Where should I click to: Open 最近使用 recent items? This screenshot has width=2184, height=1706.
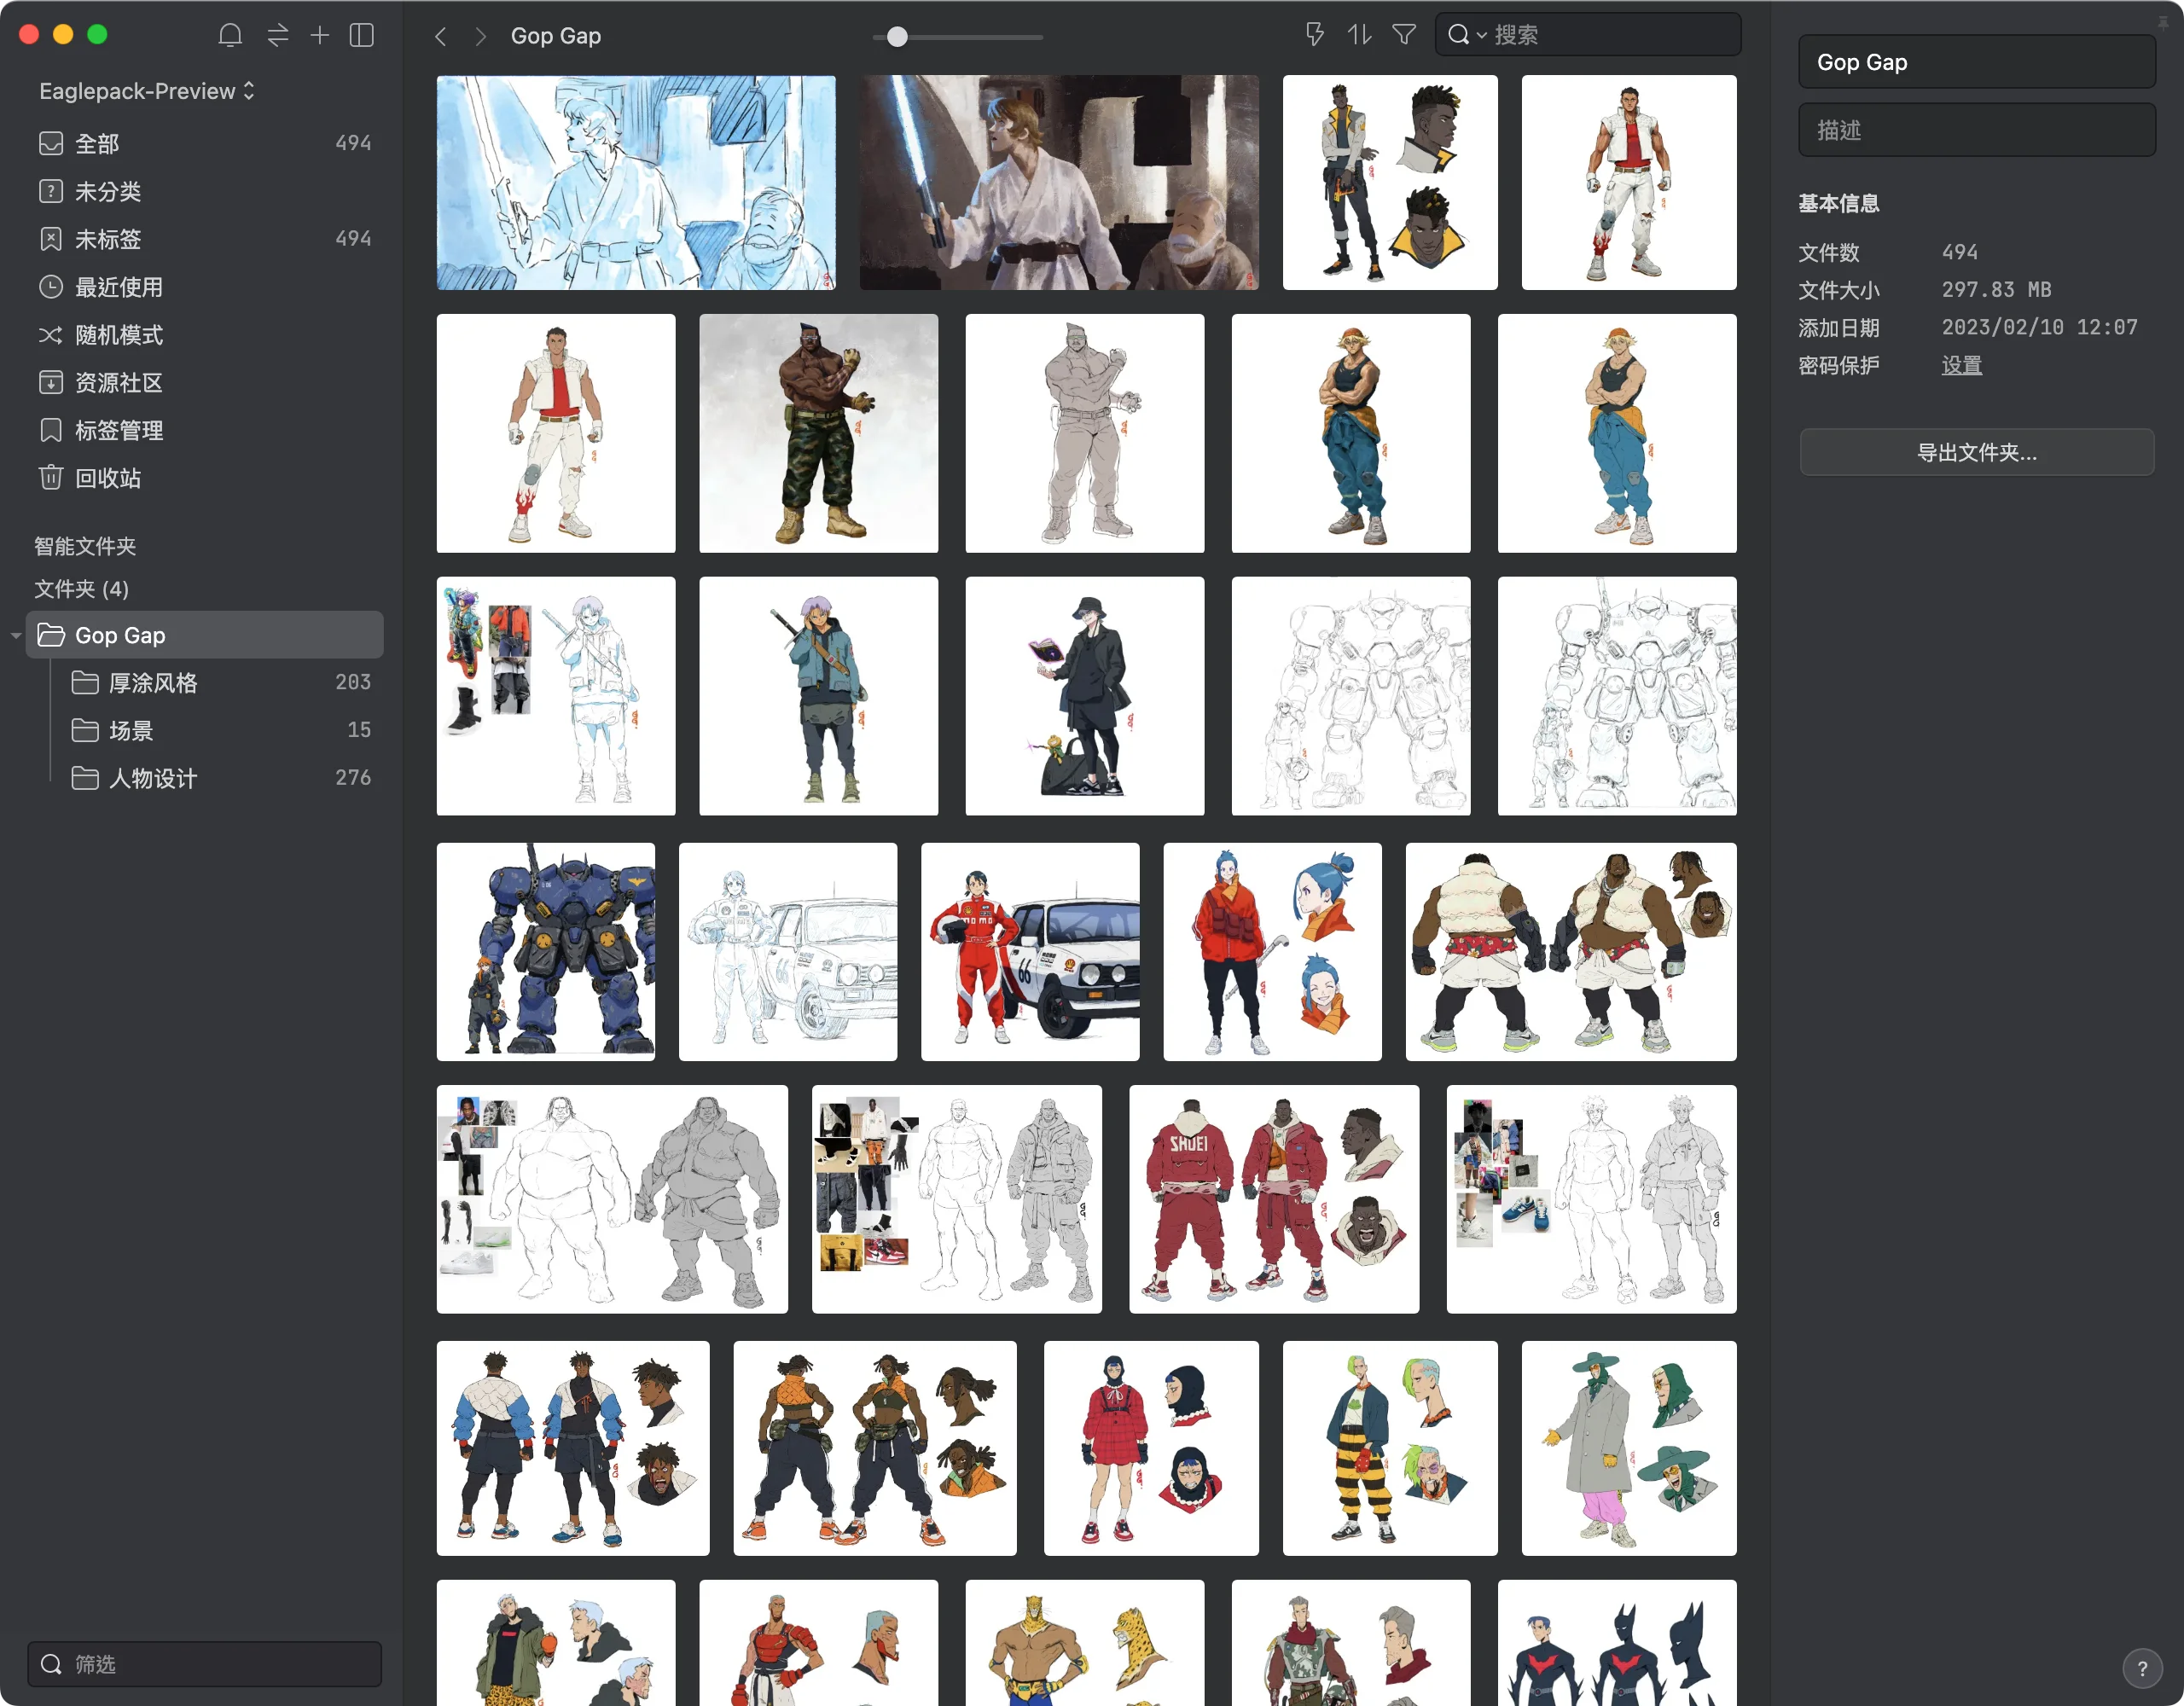pyautogui.click(x=205, y=287)
